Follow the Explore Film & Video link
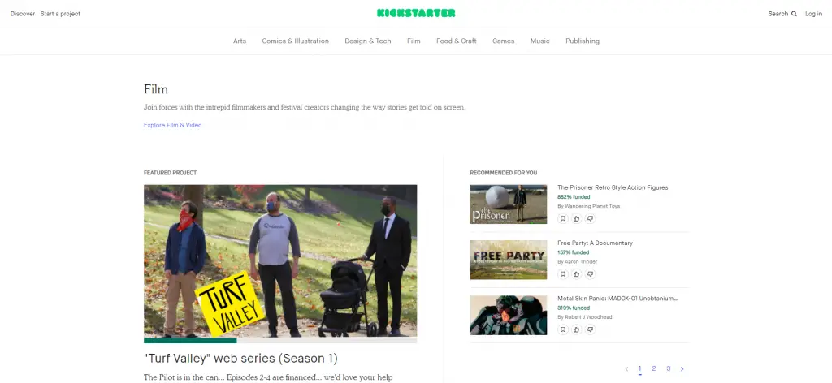Viewport: 832px width, 383px height. (172, 125)
